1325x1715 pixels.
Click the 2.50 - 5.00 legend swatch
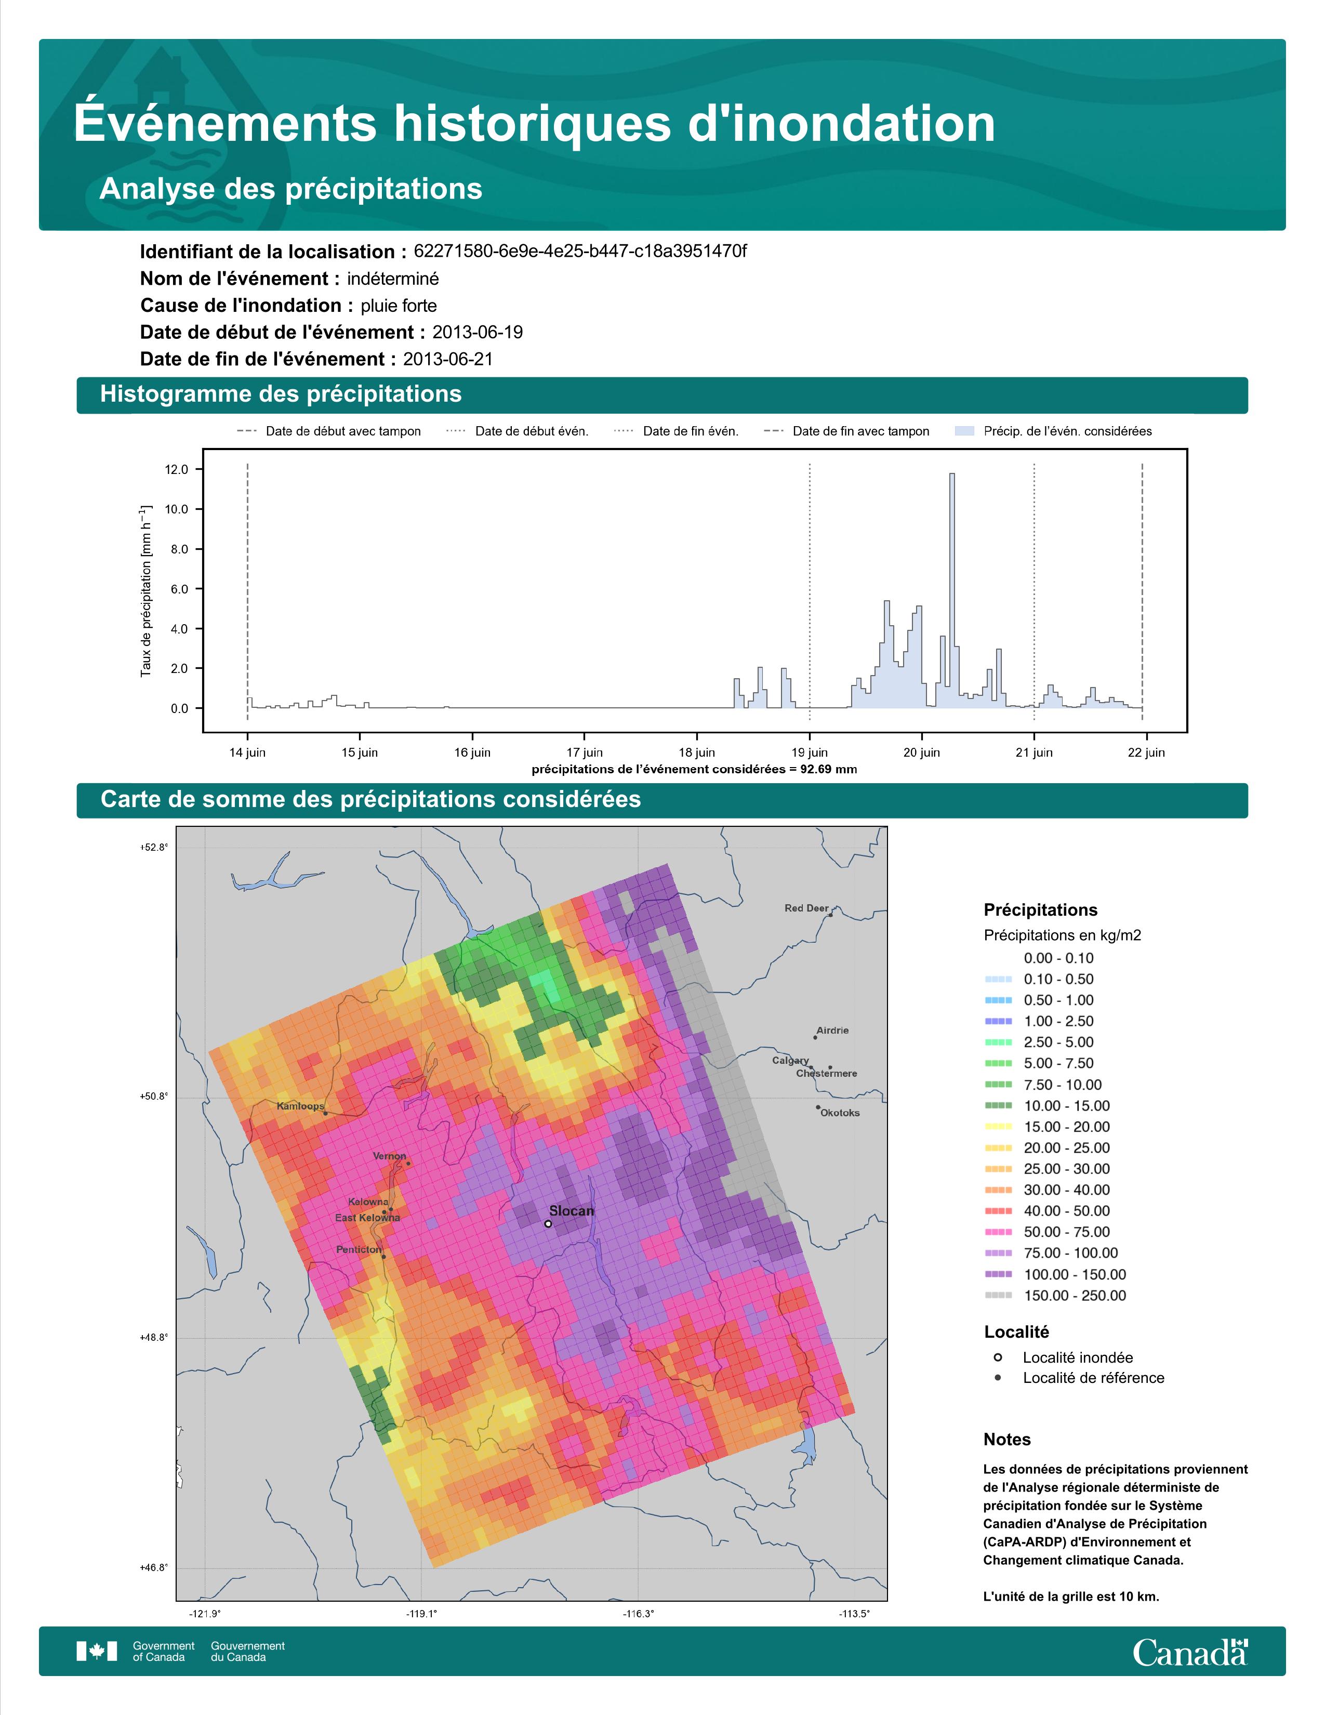(x=999, y=1042)
